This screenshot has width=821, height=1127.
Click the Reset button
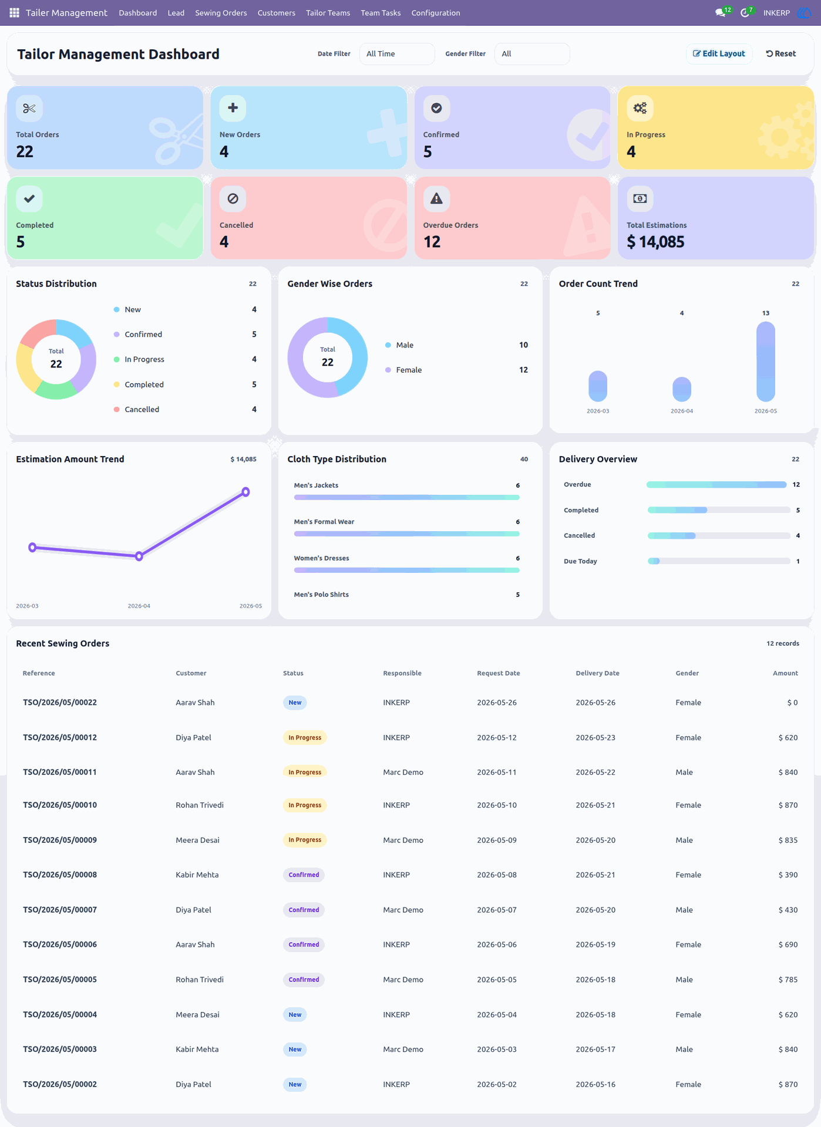pos(781,53)
